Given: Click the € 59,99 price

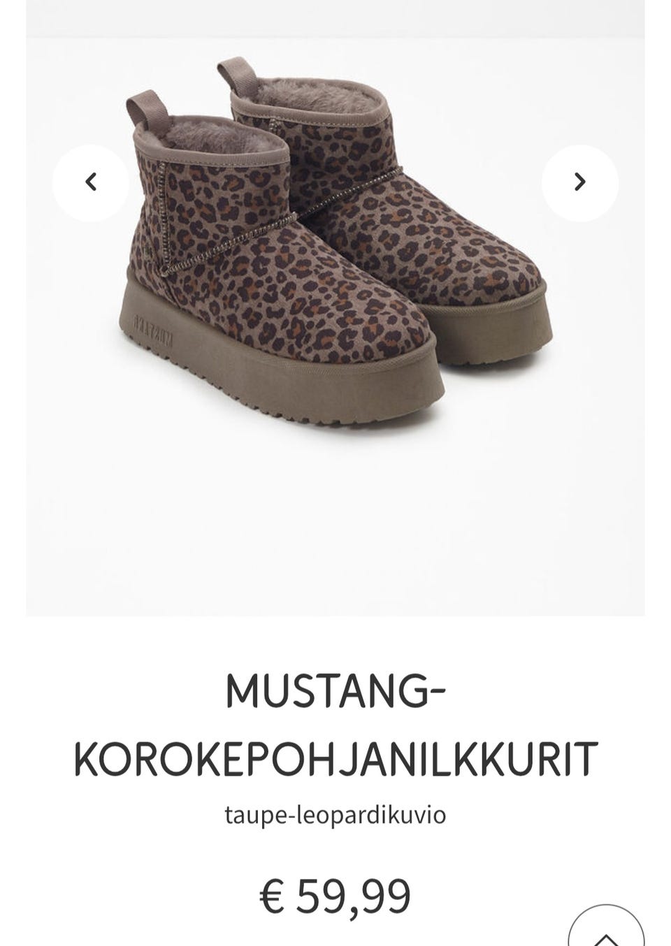Looking at the screenshot, I should coord(335,896).
